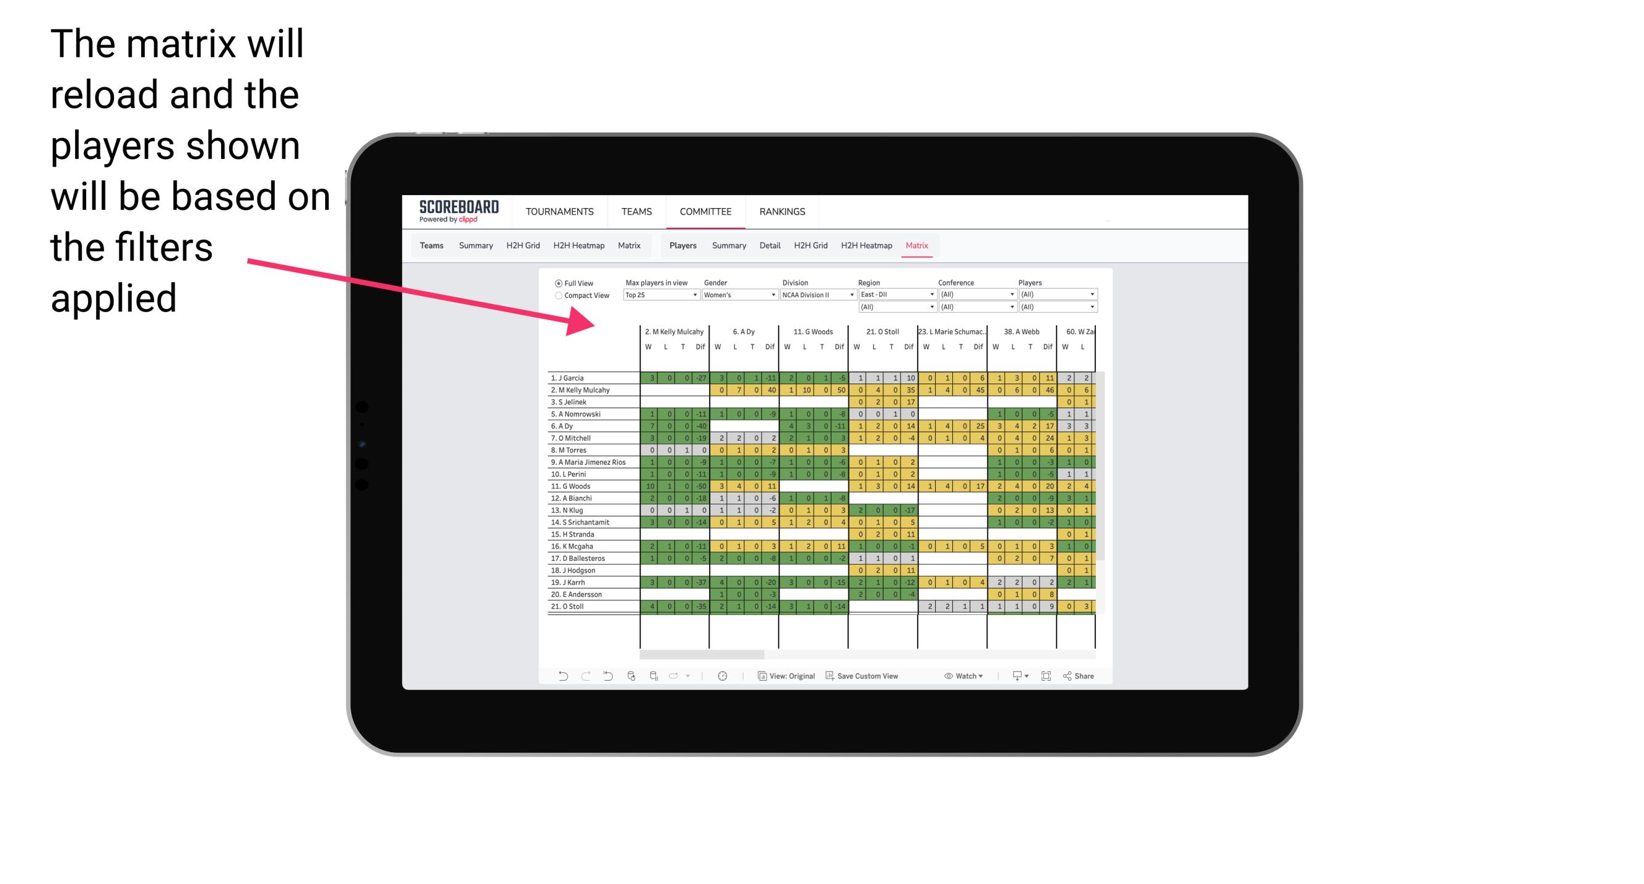This screenshot has width=1644, height=884.
Task: Open the COMMITTEE menu
Action: [705, 211]
